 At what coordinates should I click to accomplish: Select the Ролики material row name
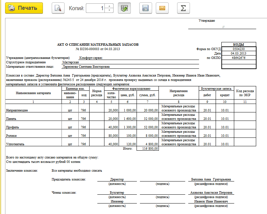coord(11,136)
